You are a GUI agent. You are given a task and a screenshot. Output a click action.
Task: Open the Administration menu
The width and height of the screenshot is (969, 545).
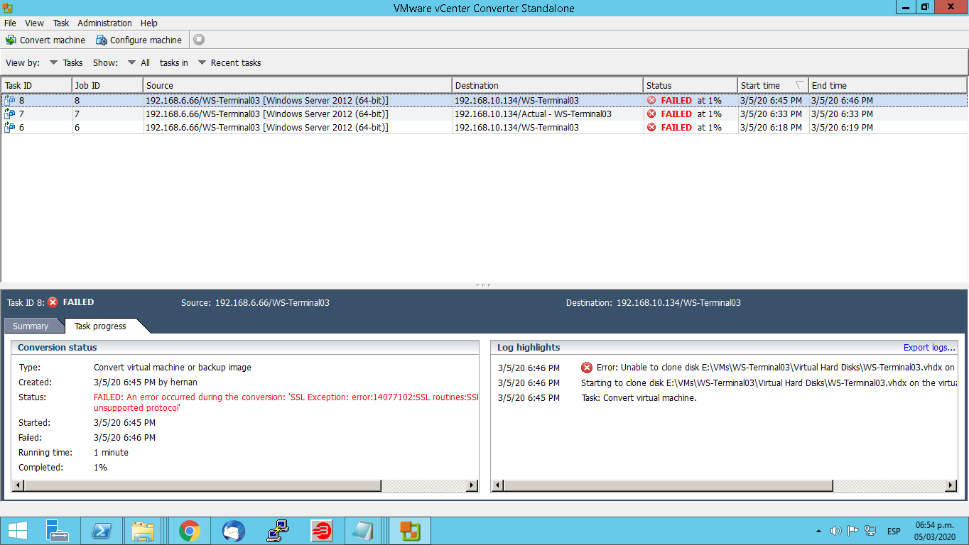(104, 23)
